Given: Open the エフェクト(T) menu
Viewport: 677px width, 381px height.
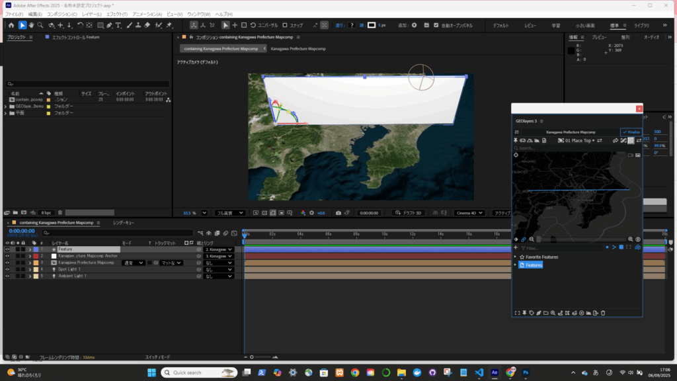Looking at the screenshot, I should [x=116, y=14].
